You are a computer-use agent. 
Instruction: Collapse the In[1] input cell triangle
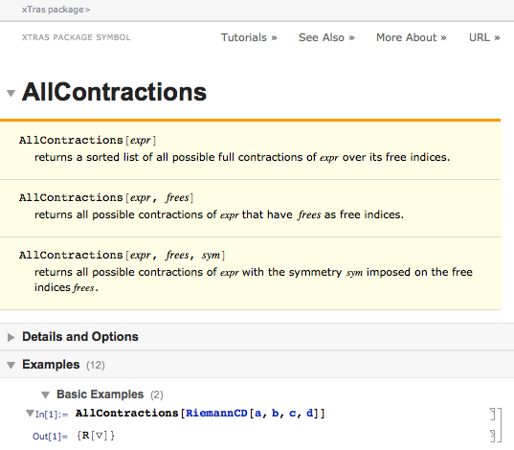(x=30, y=413)
